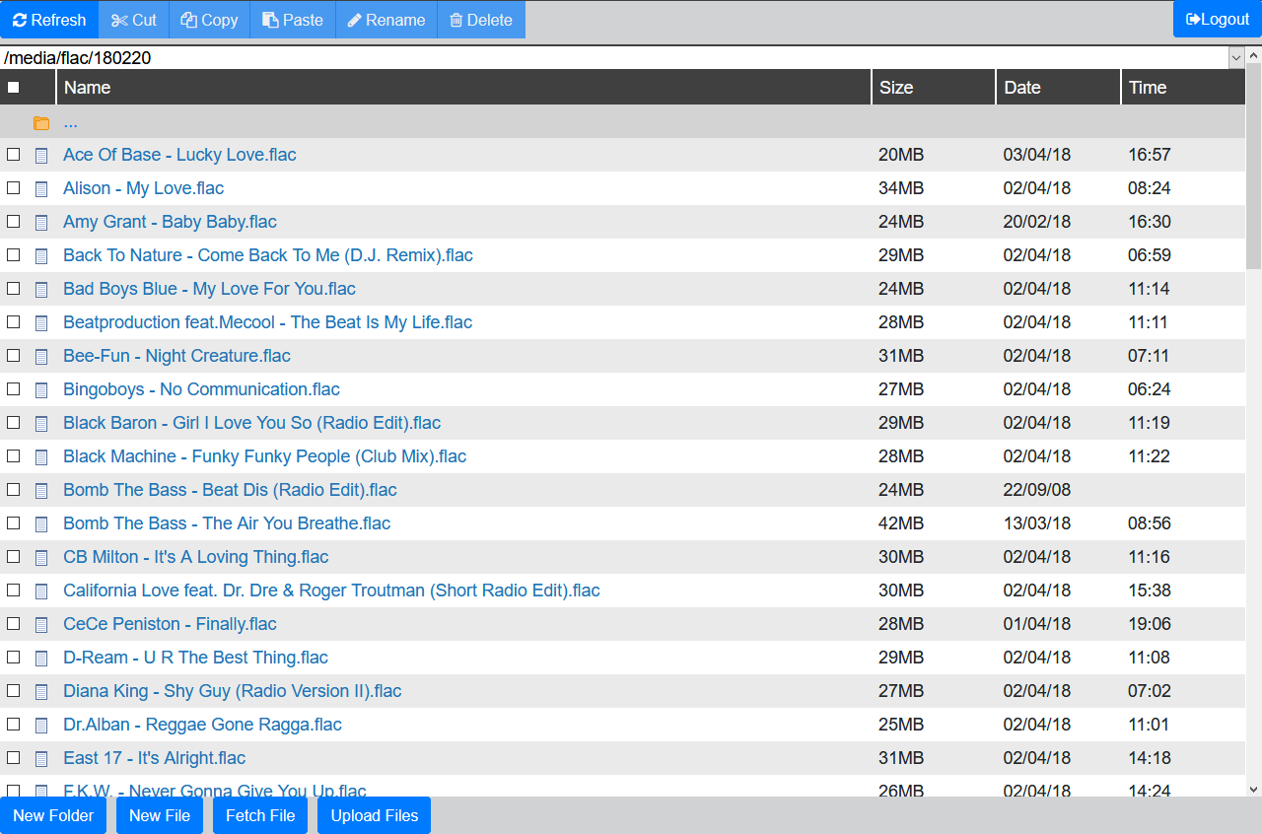The image size is (1262, 834).
Task: Click the Delete trash button
Action: click(x=481, y=20)
